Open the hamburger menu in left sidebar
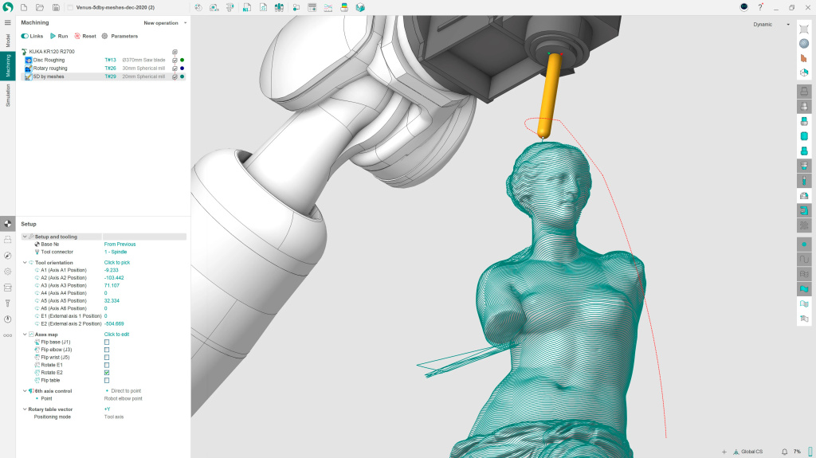Screen dimensions: 816x458 7,22
